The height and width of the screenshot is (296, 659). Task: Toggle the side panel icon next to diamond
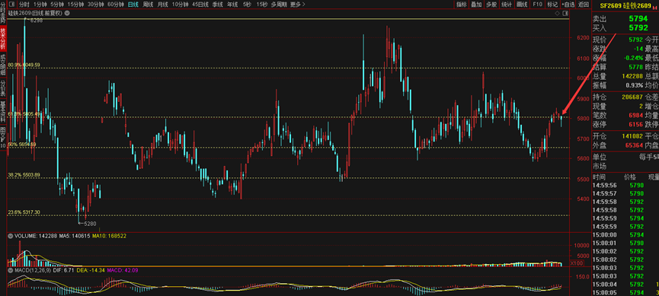(x=565, y=14)
